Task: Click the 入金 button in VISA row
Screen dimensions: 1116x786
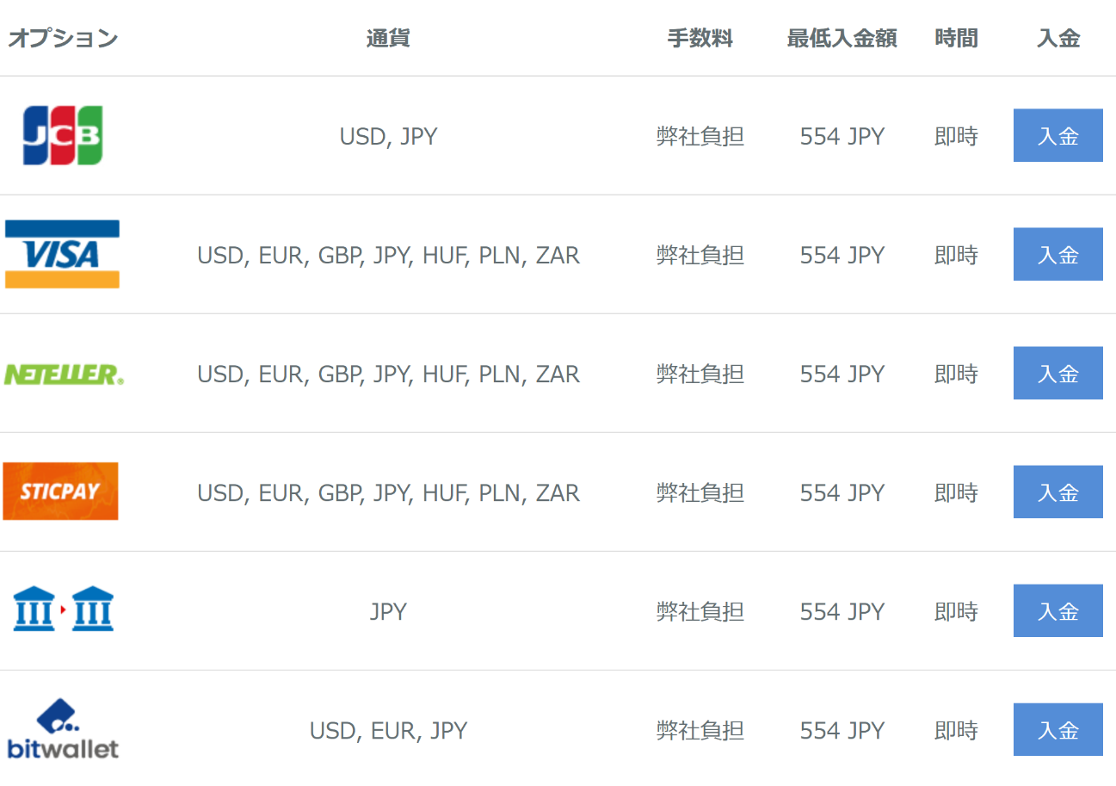Action: [1057, 254]
